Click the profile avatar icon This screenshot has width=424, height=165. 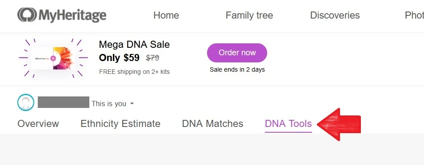click(26, 102)
